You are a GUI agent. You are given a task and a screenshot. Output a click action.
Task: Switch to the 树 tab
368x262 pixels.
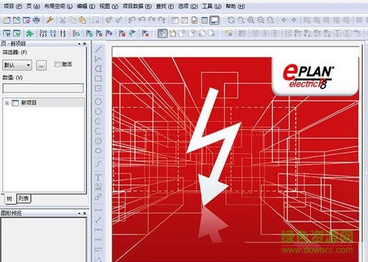tap(10, 199)
